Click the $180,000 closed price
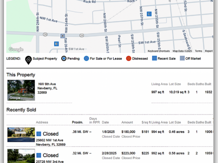 129,132
